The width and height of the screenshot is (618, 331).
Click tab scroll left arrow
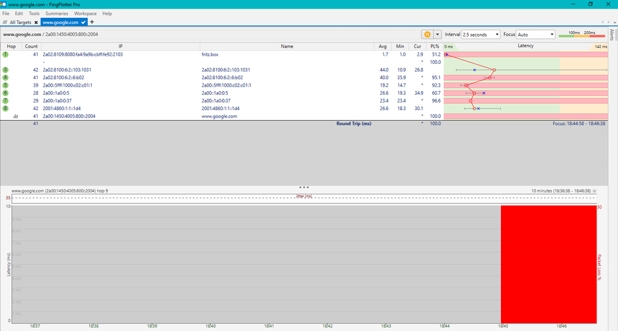603,22
